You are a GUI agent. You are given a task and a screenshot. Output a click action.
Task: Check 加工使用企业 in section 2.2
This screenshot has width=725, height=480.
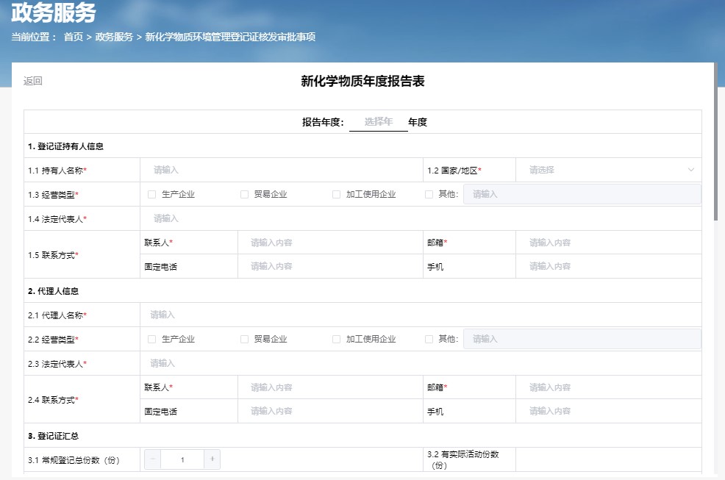point(337,339)
